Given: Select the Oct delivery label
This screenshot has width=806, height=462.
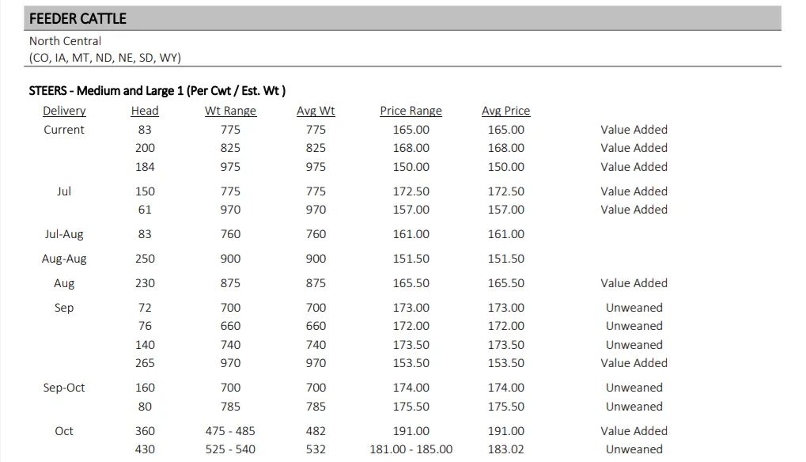Looking at the screenshot, I should click(64, 431).
